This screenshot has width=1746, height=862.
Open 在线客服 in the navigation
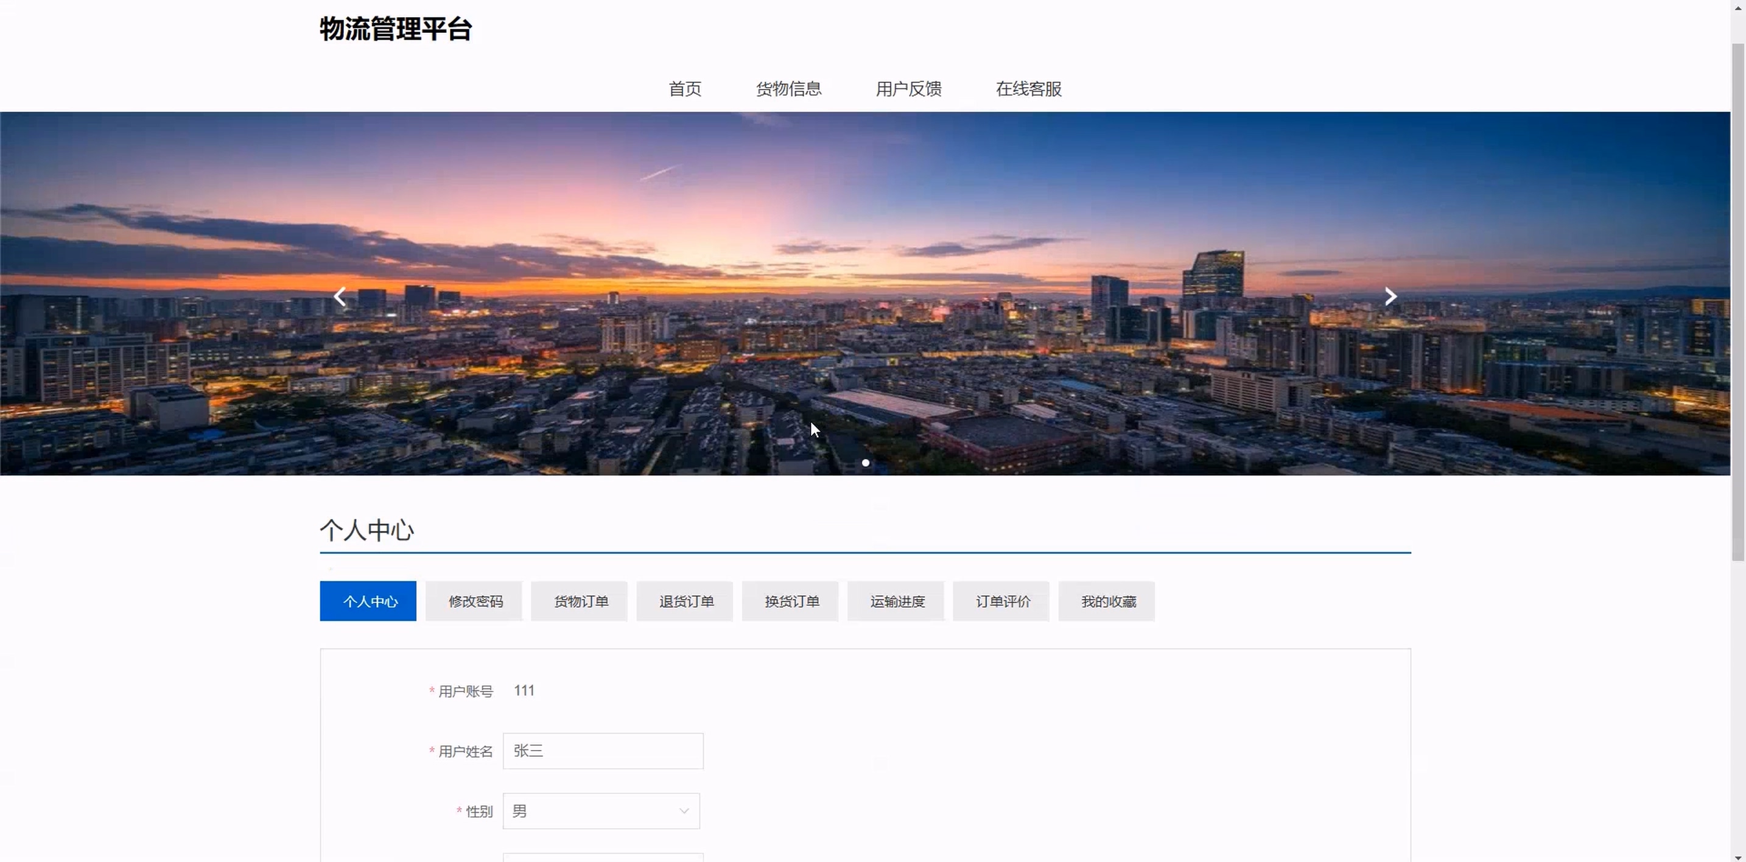tap(1028, 89)
